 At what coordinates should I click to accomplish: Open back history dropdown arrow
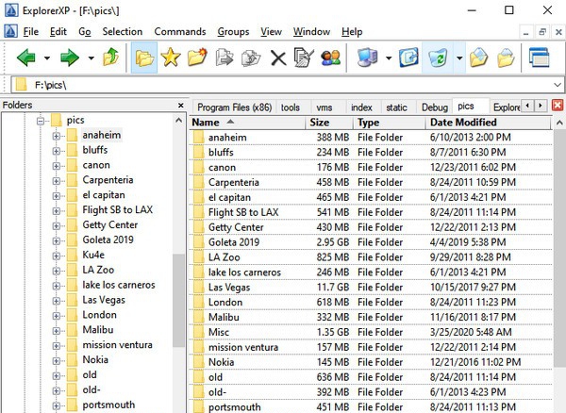pyautogui.click(x=47, y=58)
